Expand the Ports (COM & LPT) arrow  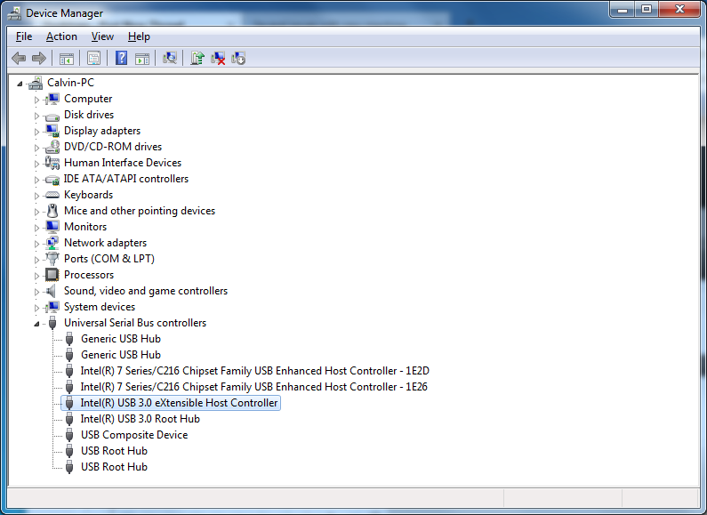point(37,260)
